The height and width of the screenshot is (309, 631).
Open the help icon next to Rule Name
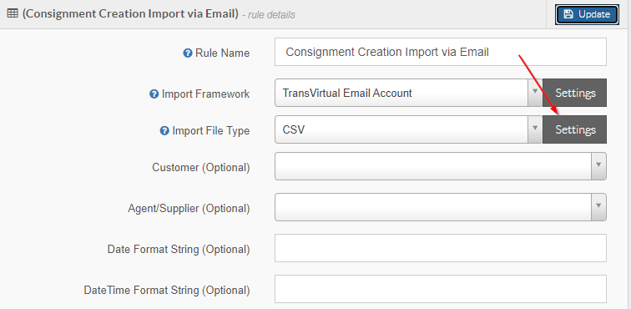[x=188, y=53]
